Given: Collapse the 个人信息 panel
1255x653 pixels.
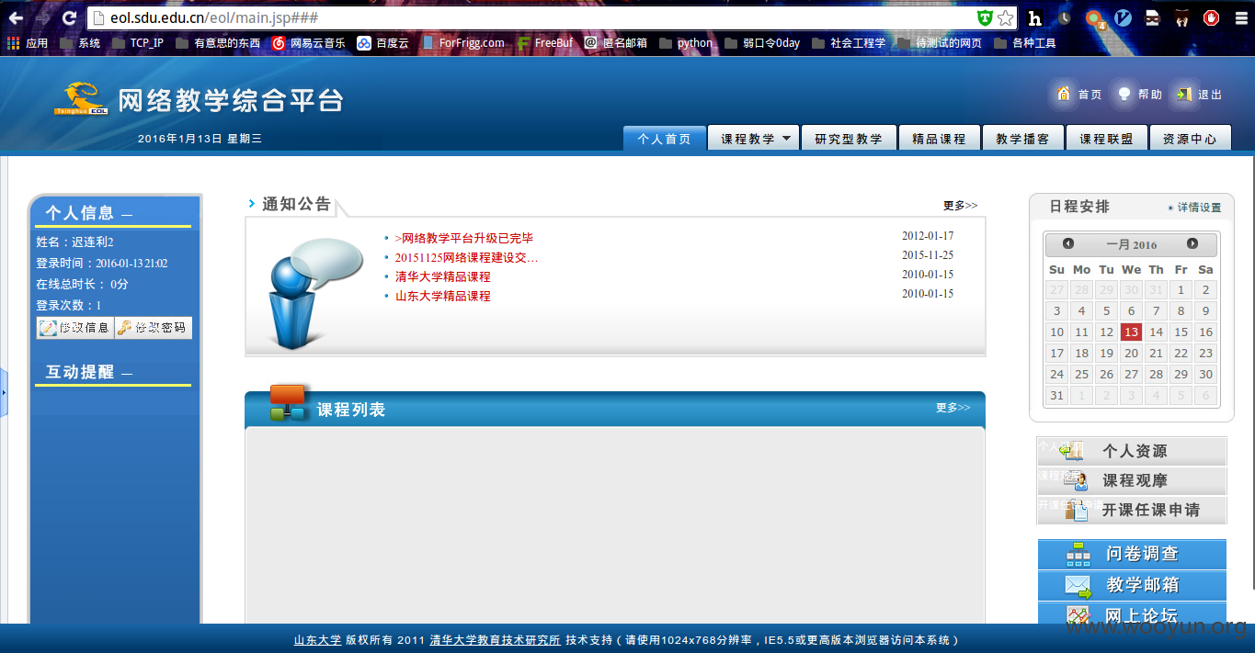Looking at the screenshot, I should click(x=127, y=215).
